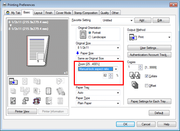The image size is (180, 131).
Task: Open the Paper Tray dropdown
Action: (98, 93)
